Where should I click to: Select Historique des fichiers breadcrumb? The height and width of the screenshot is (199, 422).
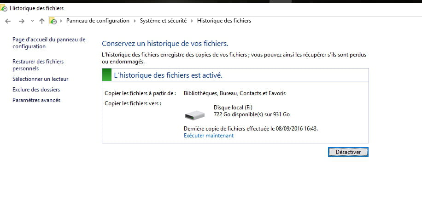224,21
